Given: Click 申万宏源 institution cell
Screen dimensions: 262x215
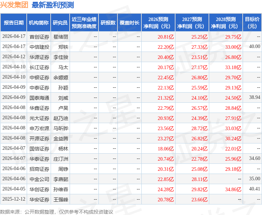Looking at the screenshot, I should point(39,128).
